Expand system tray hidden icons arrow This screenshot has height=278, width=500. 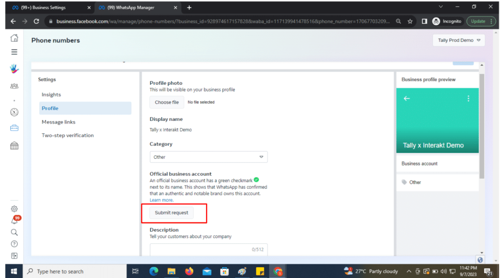(409, 271)
